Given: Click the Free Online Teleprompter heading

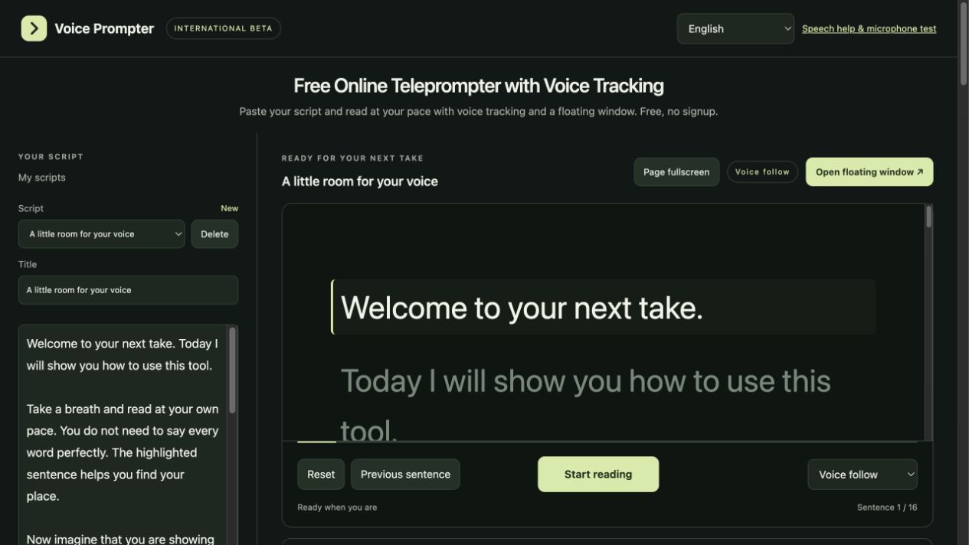Looking at the screenshot, I should [x=479, y=86].
